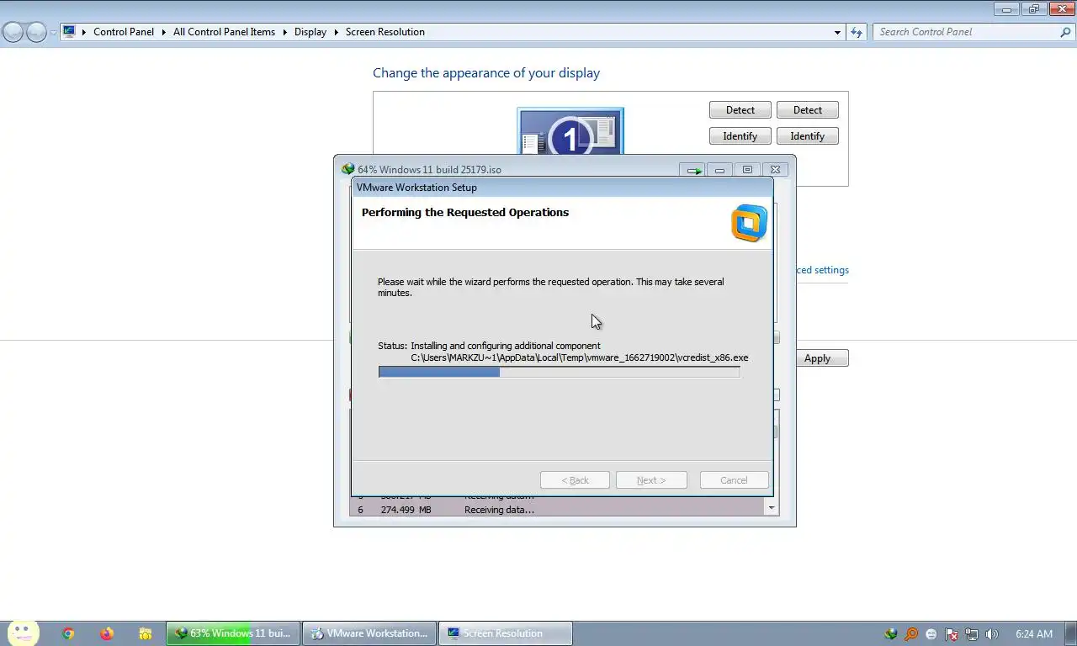Viewport: 1077px width, 646px height.
Task: Click the 6:24 AM taskbar clock
Action: coord(1034,634)
